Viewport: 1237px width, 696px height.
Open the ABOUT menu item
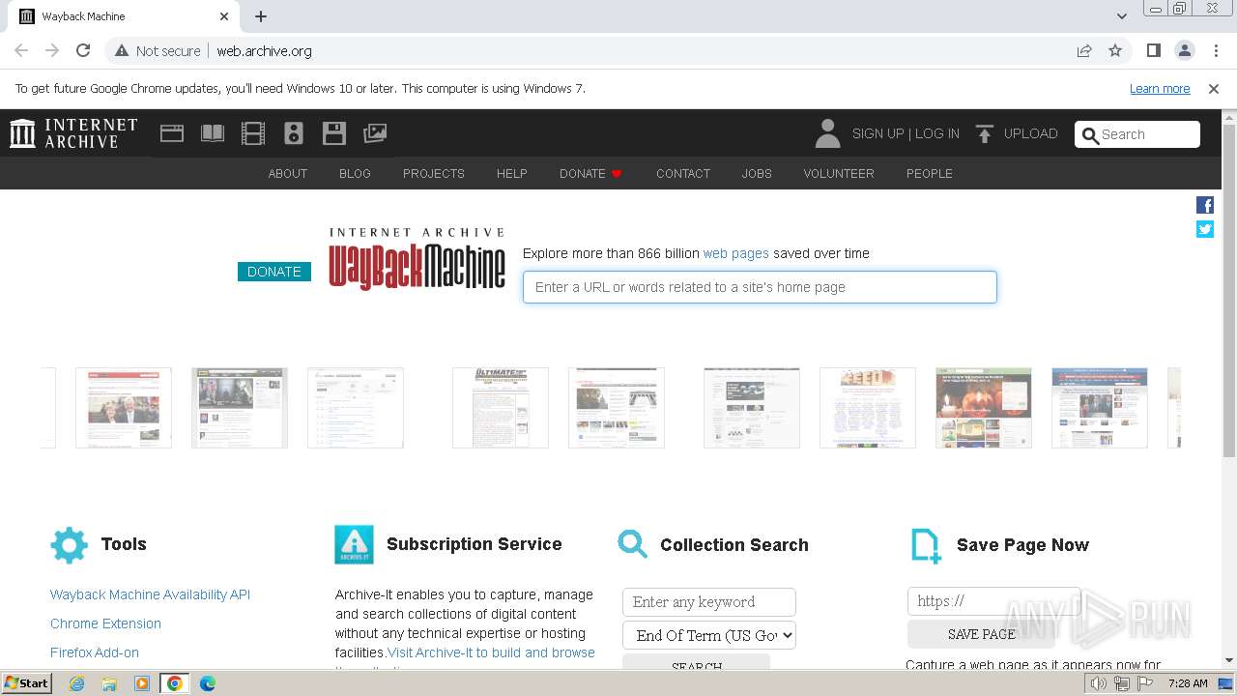coord(288,173)
